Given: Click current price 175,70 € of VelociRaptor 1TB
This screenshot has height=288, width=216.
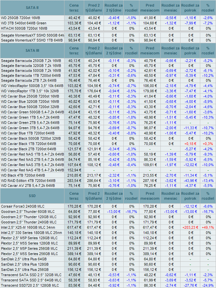Looking at the screenshot, I should point(74,91).
